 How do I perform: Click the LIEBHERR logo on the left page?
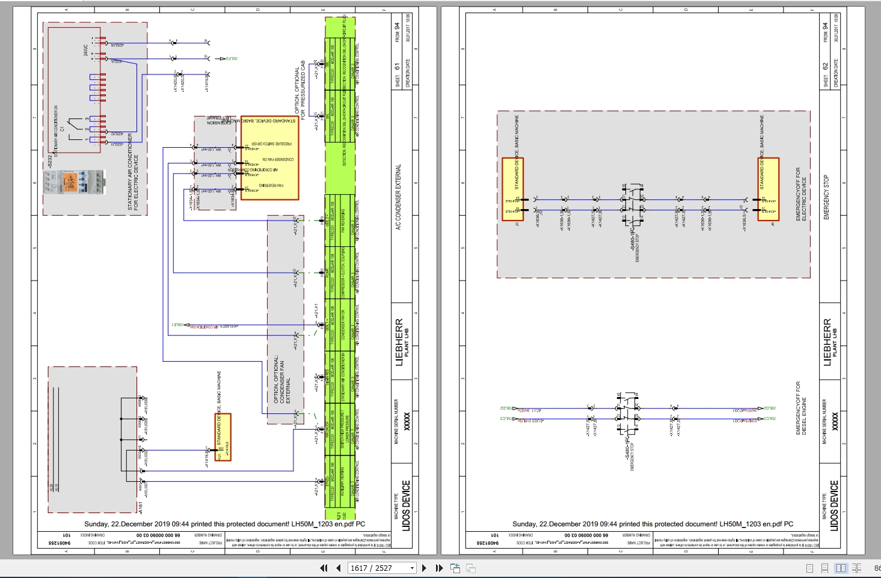click(399, 342)
